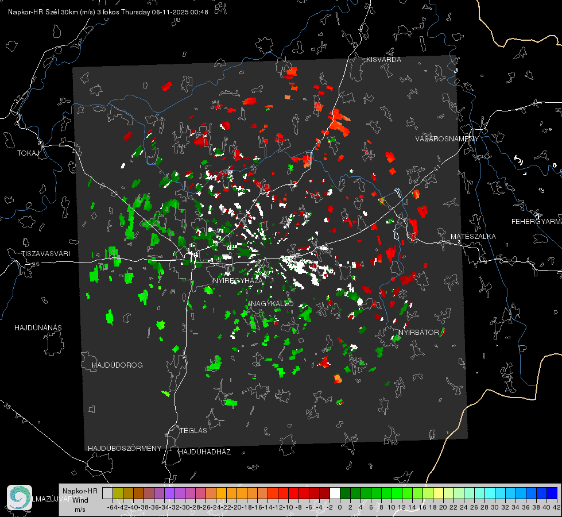Click the Napkor-HR Wind m/s legend title
The width and height of the screenshot is (562, 517).
click(x=80, y=500)
